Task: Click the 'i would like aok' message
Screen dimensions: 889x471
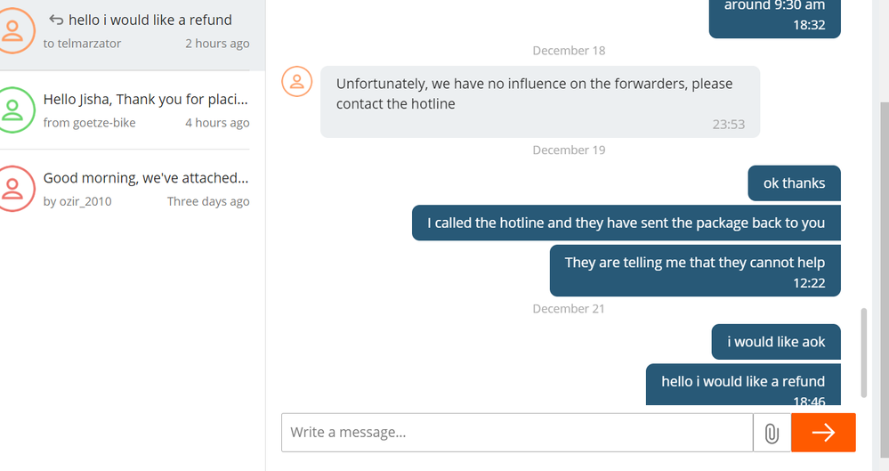Action: click(x=776, y=342)
